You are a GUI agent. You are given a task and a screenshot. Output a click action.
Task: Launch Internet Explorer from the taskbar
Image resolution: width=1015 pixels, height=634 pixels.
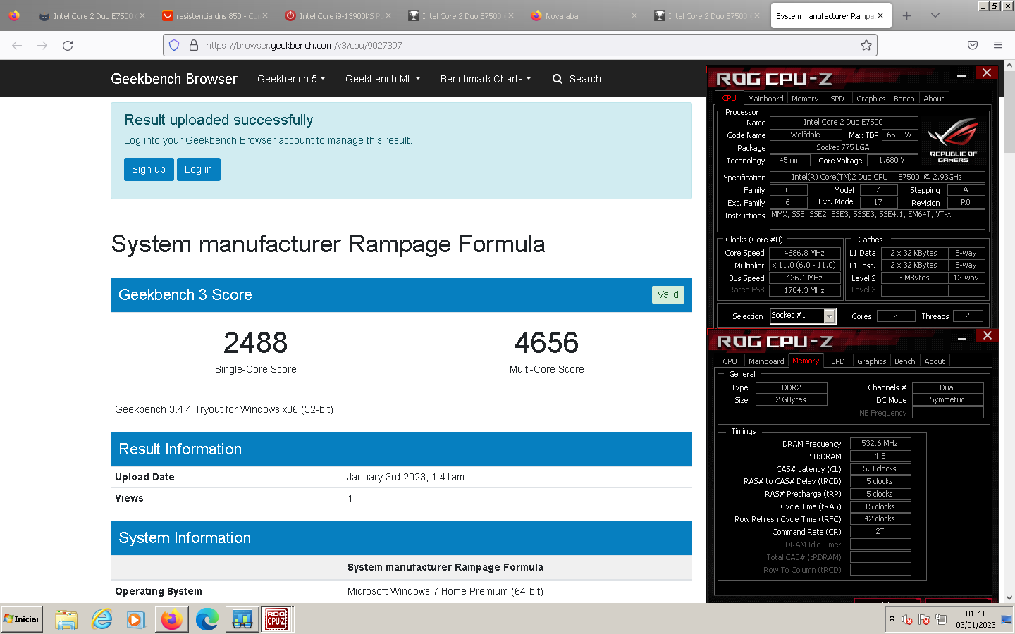(101, 620)
